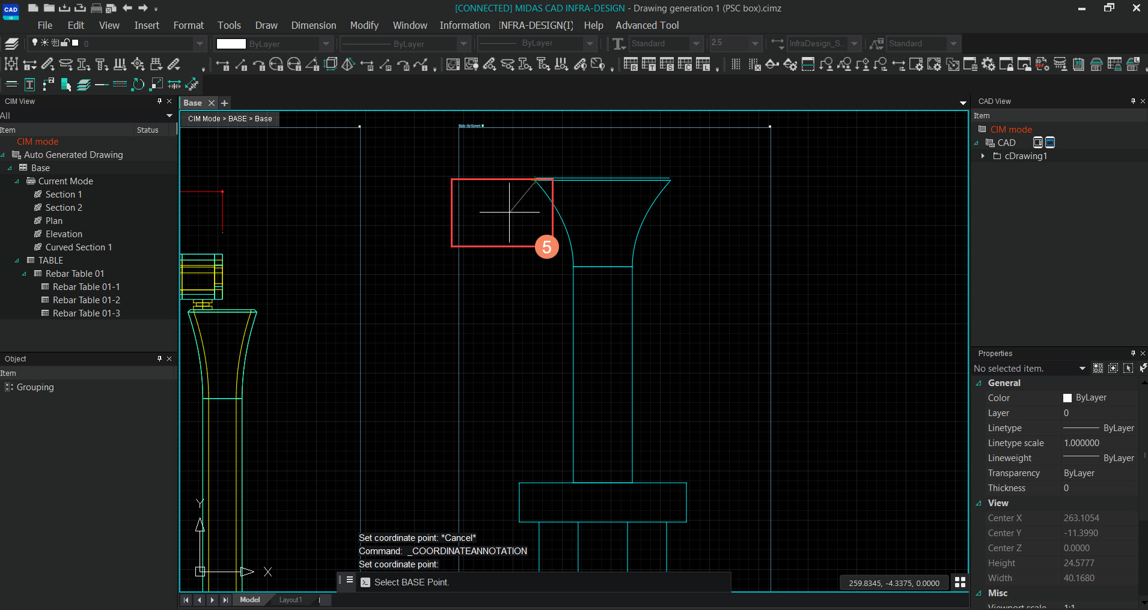Click the Undo left arrow icon
The image size is (1148, 610).
pyautogui.click(x=127, y=8)
